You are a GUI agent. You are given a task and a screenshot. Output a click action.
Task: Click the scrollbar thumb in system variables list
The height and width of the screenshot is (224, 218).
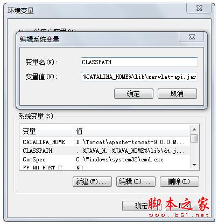pos(194,139)
